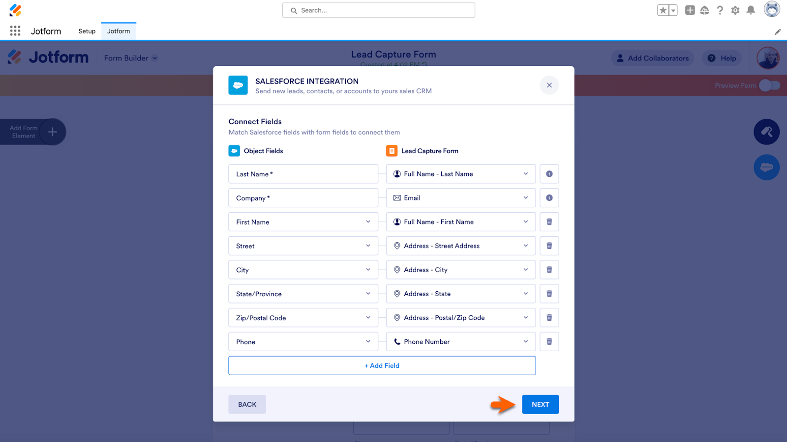Open the First Name object field dropdown
Viewport: 787px width, 442px height.
[303, 222]
